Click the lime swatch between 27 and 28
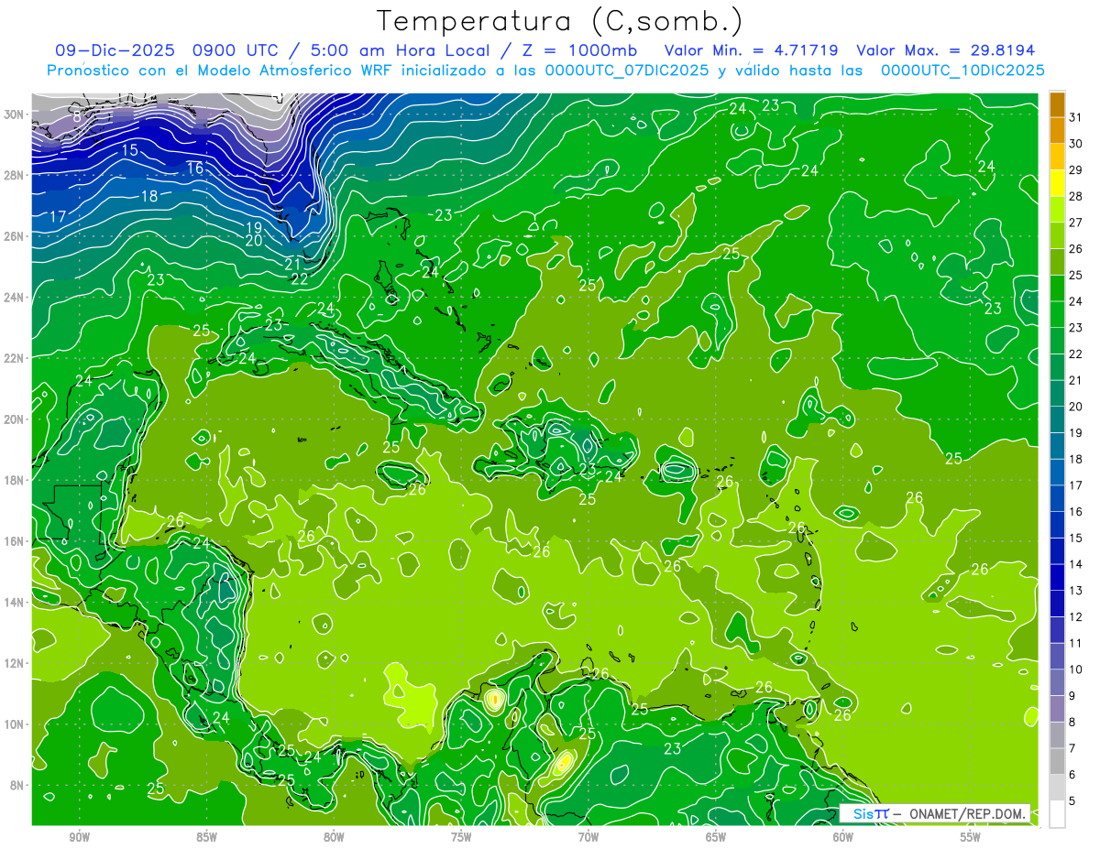 pos(1057,210)
